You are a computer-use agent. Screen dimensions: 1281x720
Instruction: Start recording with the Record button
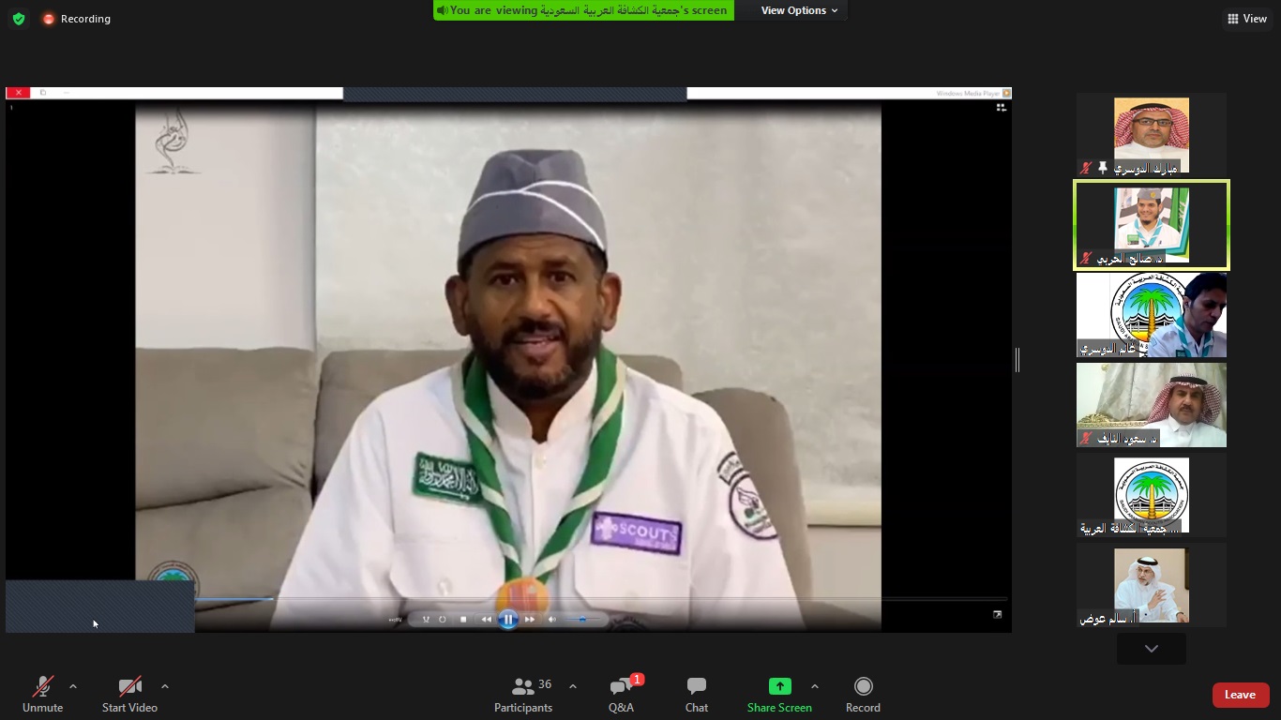click(863, 695)
